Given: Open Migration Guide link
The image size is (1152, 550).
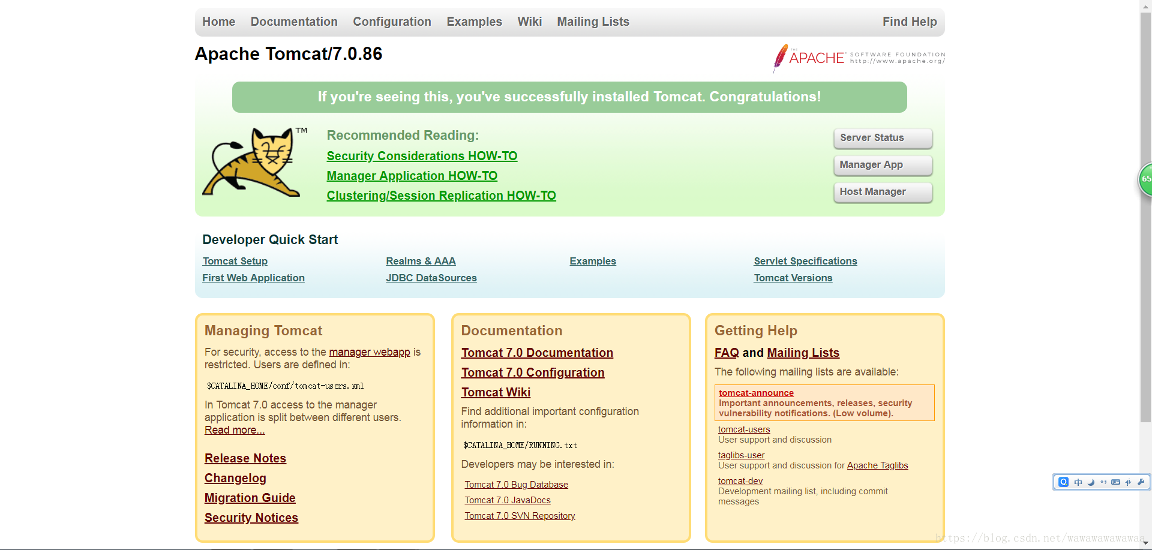Looking at the screenshot, I should point(250,498).
